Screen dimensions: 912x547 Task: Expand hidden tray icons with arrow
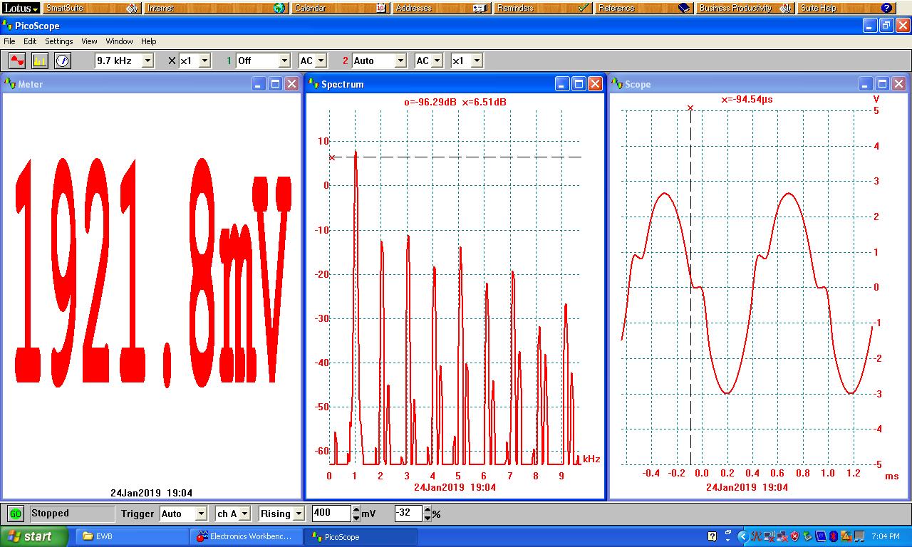tap(743, 536)
